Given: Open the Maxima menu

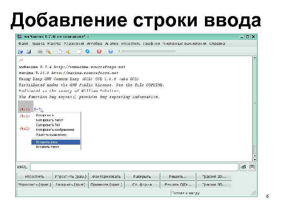Looking at the screenshot, I should (x=54, y=44).
